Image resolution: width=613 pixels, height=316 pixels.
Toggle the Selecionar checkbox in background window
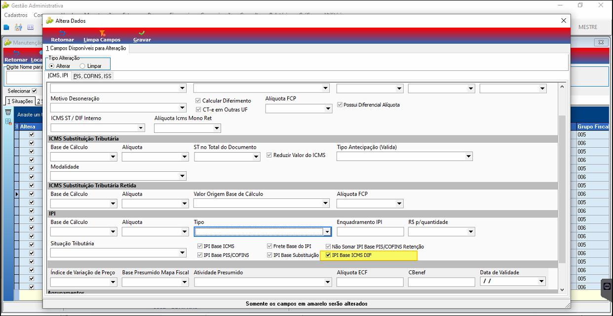point(34,91)
